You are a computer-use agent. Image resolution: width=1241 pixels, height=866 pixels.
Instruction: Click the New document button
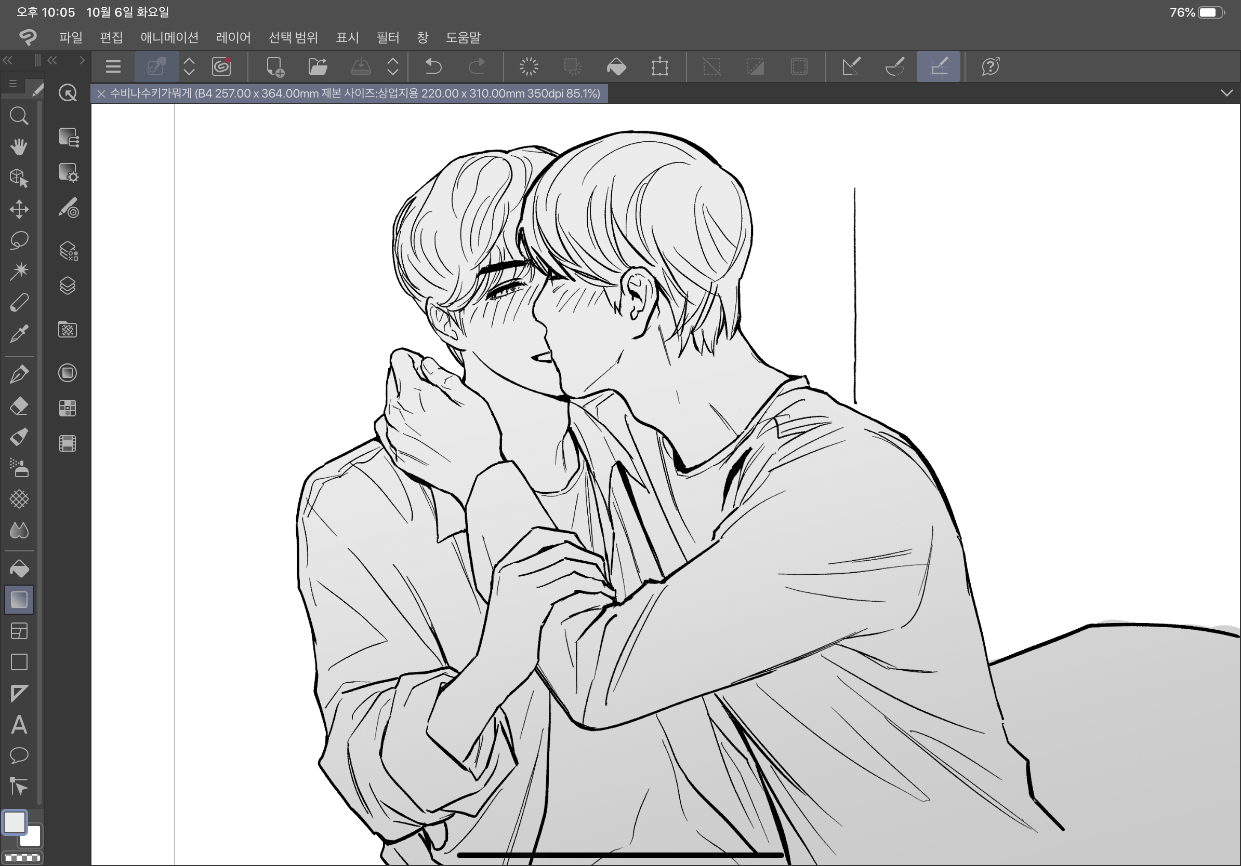click(274, 67)
